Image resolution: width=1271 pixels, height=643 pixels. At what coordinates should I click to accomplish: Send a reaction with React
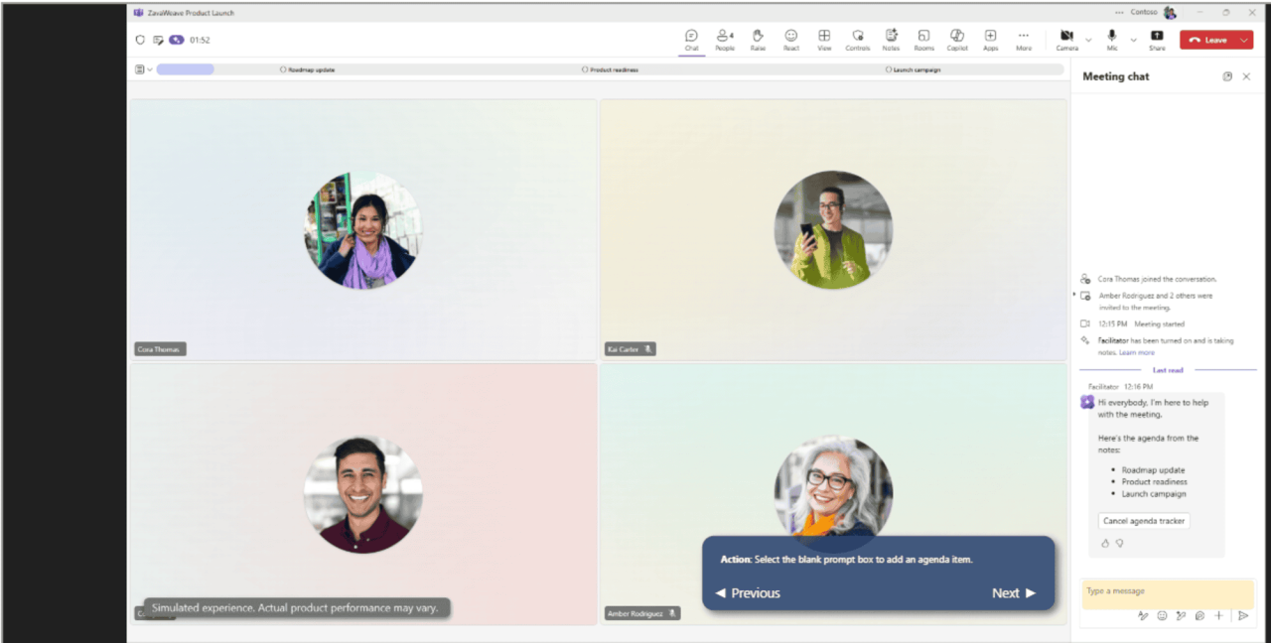(791, 40)
